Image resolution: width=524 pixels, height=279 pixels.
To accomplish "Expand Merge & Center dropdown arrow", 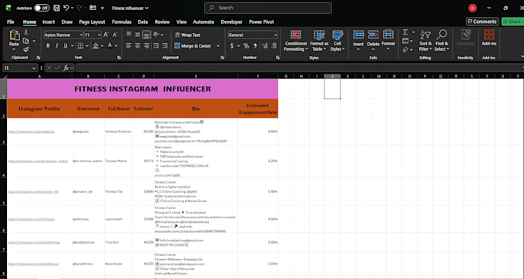I will coord(218,46).
